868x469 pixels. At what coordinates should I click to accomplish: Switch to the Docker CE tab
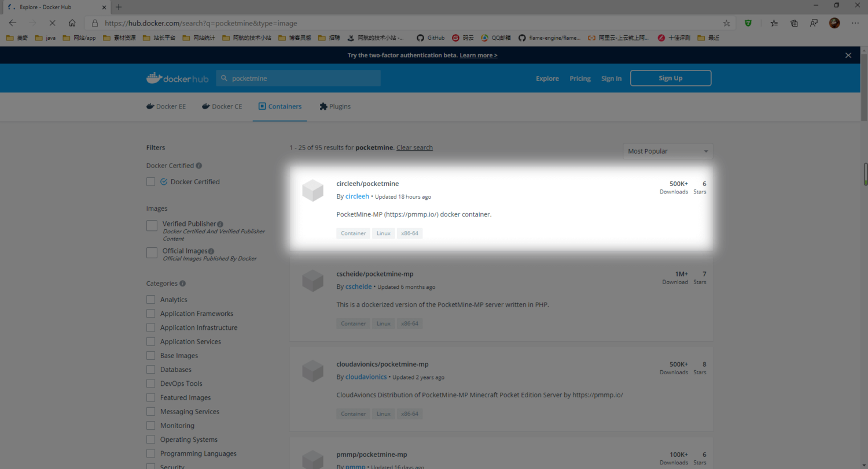click(x=222, y=106)
